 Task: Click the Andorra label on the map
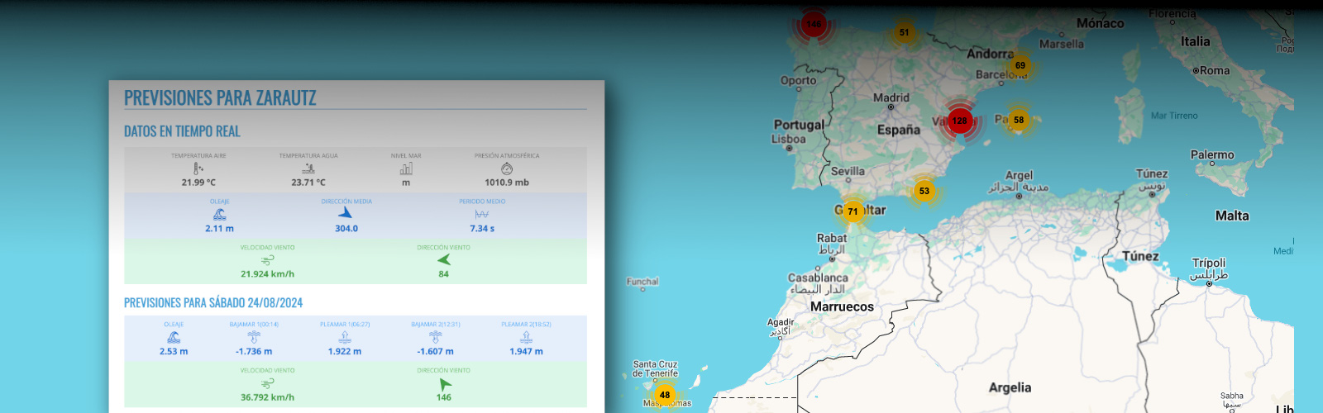pos(991,54)
